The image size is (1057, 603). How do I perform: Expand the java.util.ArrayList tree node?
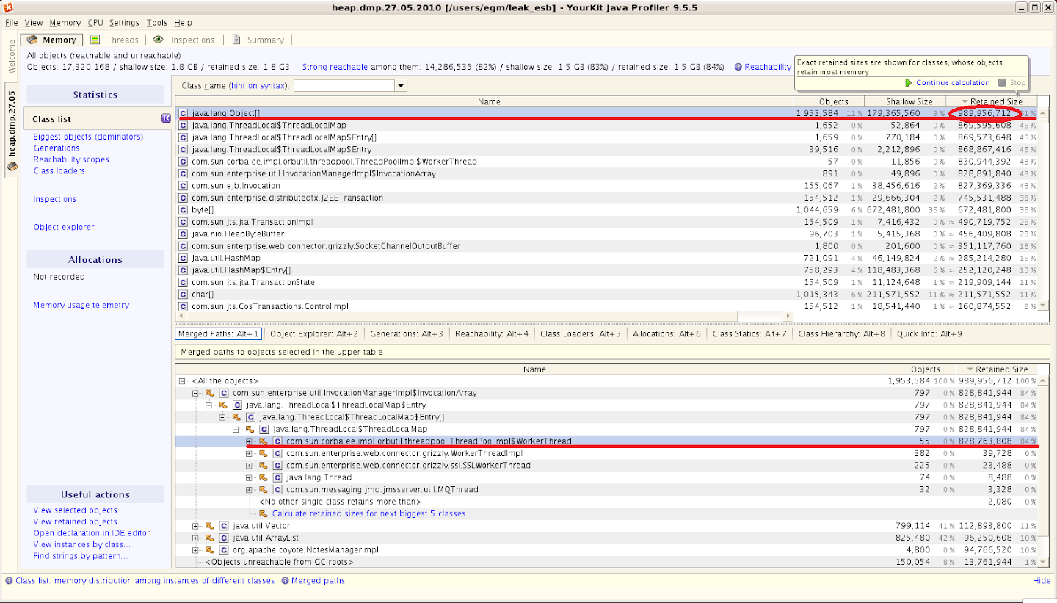point(196,538)
